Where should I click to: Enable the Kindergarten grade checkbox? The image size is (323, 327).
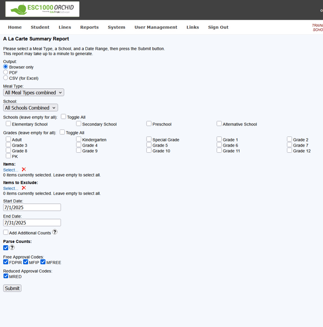coord(79,139)
